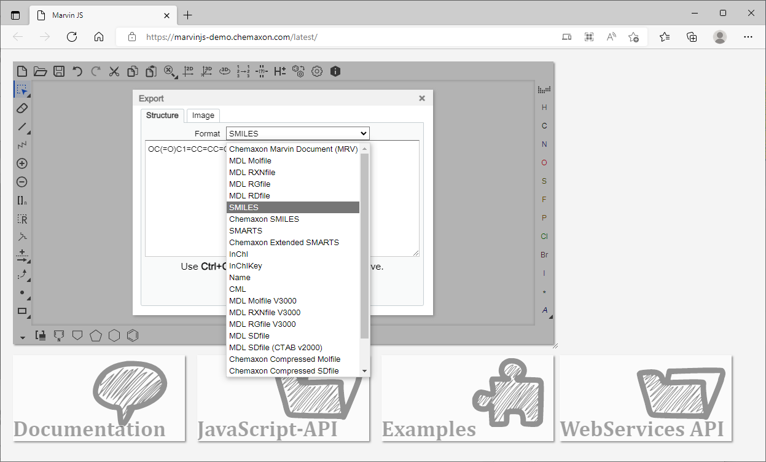Click the Zoom tool magnifier icon
Image resolution: width=766 pixels, height=462 pixels.
pos(170,71)
